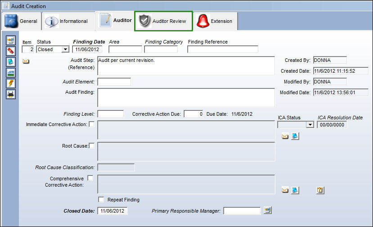Click blue note icon beside Comprehensive Corrective Action

click(x=295, y=190)
